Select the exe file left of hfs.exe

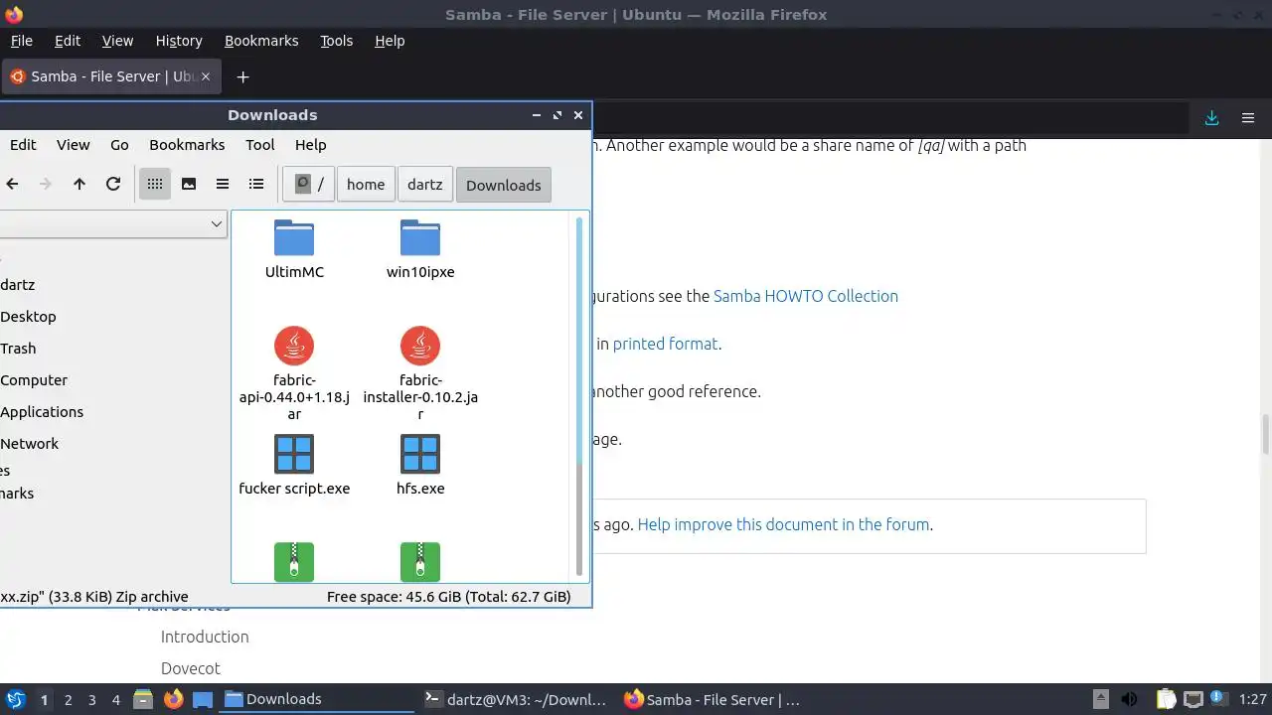pos(294,465)
